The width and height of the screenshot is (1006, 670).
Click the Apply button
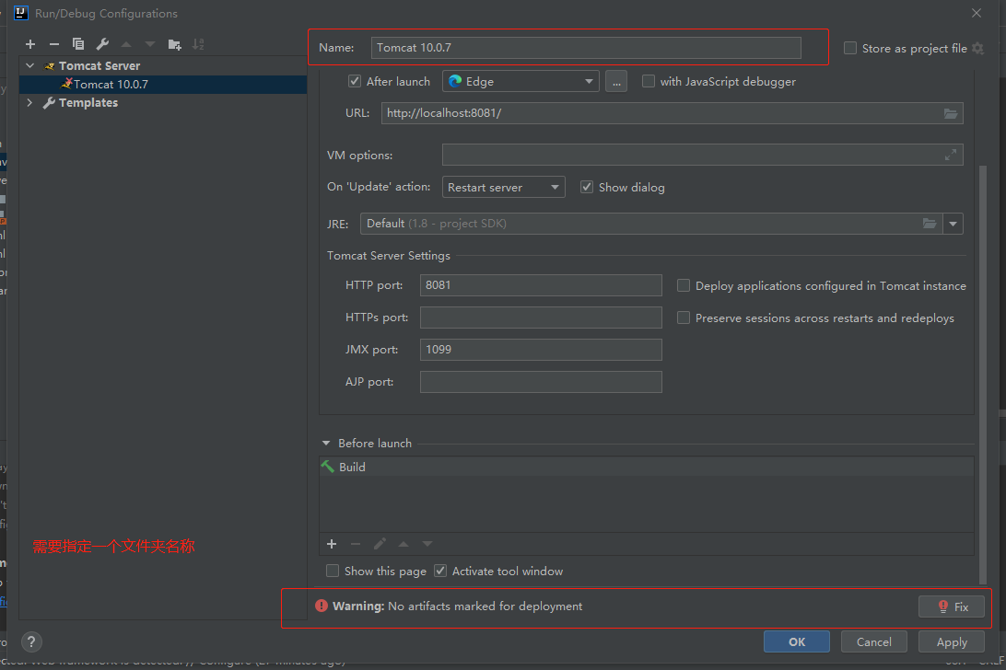(x=952, y=641)
